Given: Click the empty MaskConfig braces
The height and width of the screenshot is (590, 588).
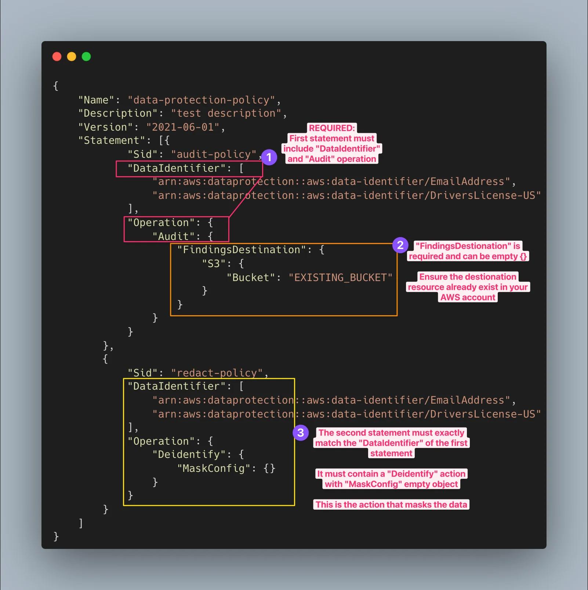Looking at the screenshot, I should pos(269,468).
